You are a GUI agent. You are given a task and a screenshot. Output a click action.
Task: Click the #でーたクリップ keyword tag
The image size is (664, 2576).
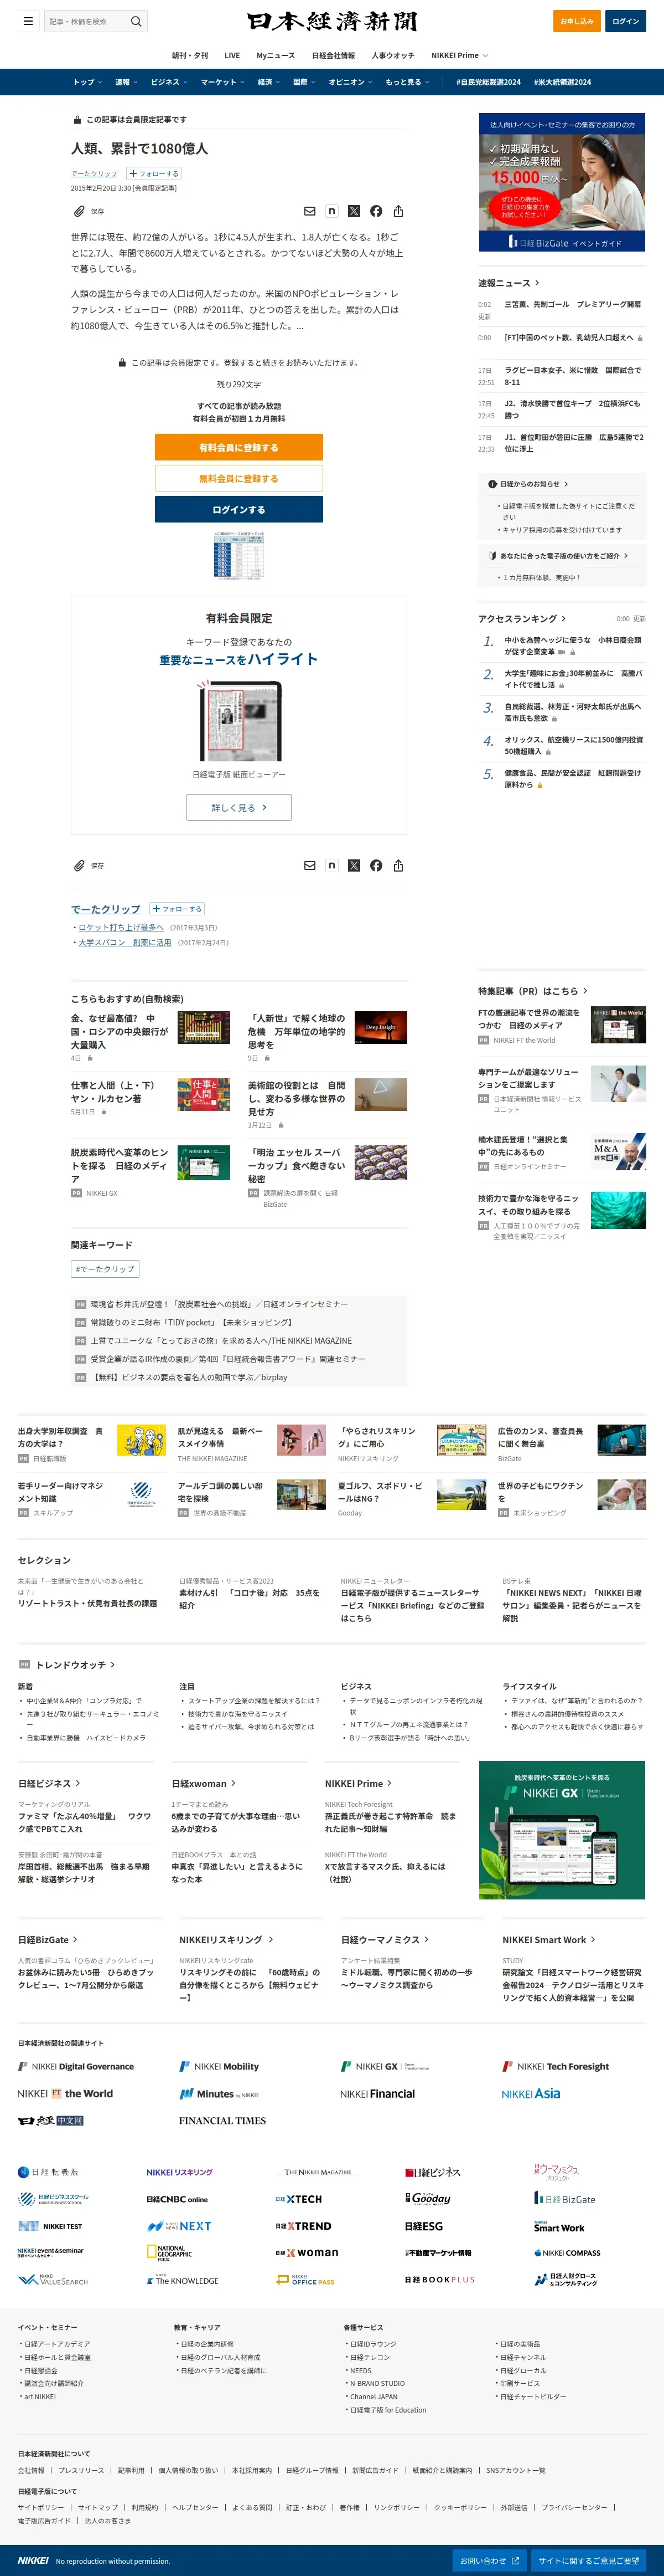pyautogui.click(x=105, y=1269)
